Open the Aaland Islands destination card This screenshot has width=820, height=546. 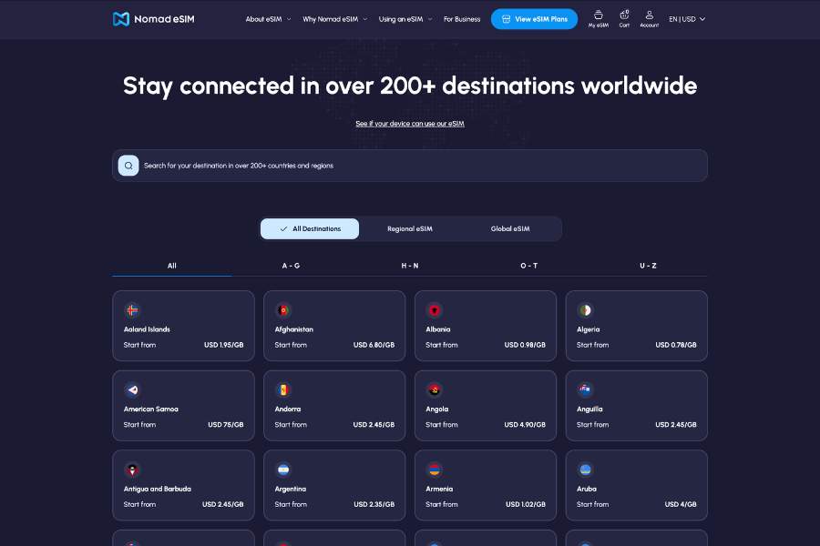183,326
